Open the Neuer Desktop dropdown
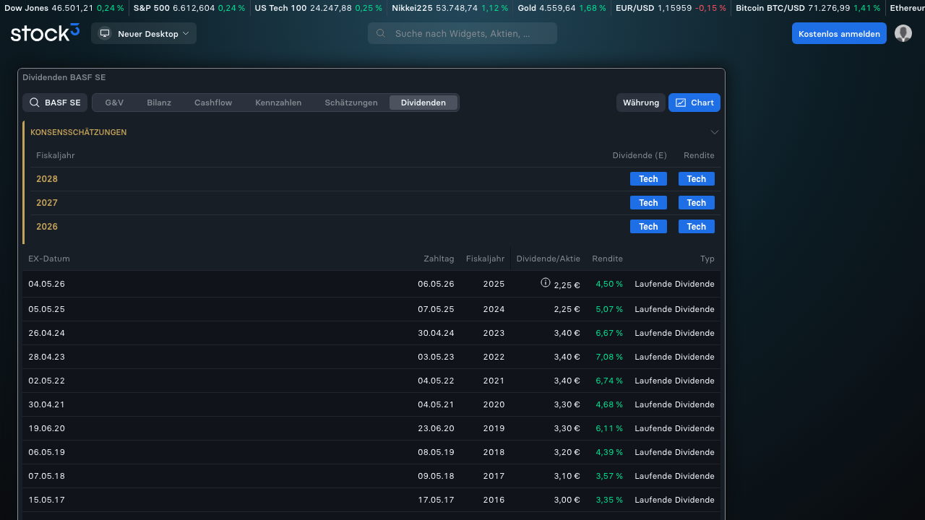 pos(144,33)
